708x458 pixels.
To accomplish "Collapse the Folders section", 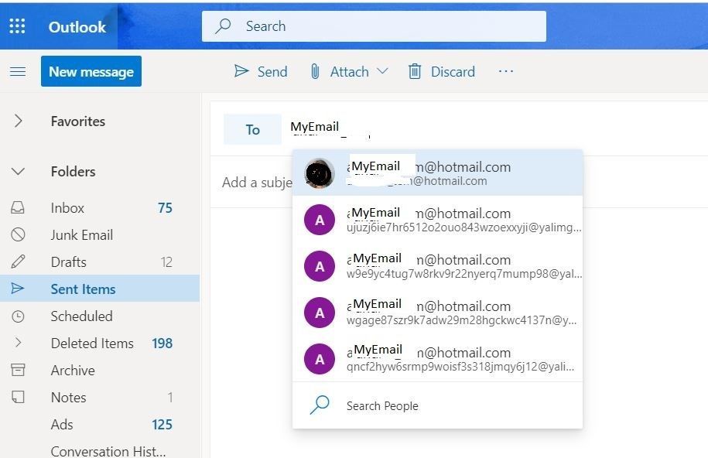I will (17, 171).
